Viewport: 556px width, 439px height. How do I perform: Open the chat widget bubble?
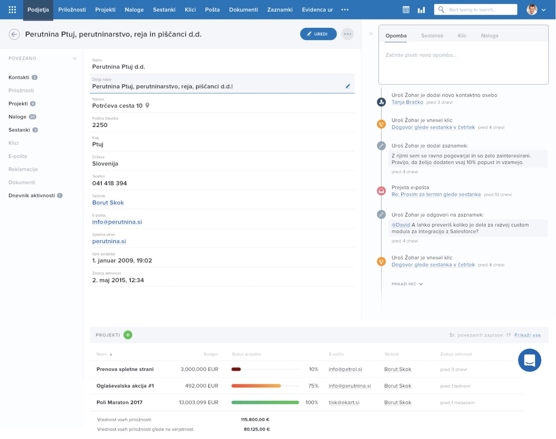pos(529,360)
